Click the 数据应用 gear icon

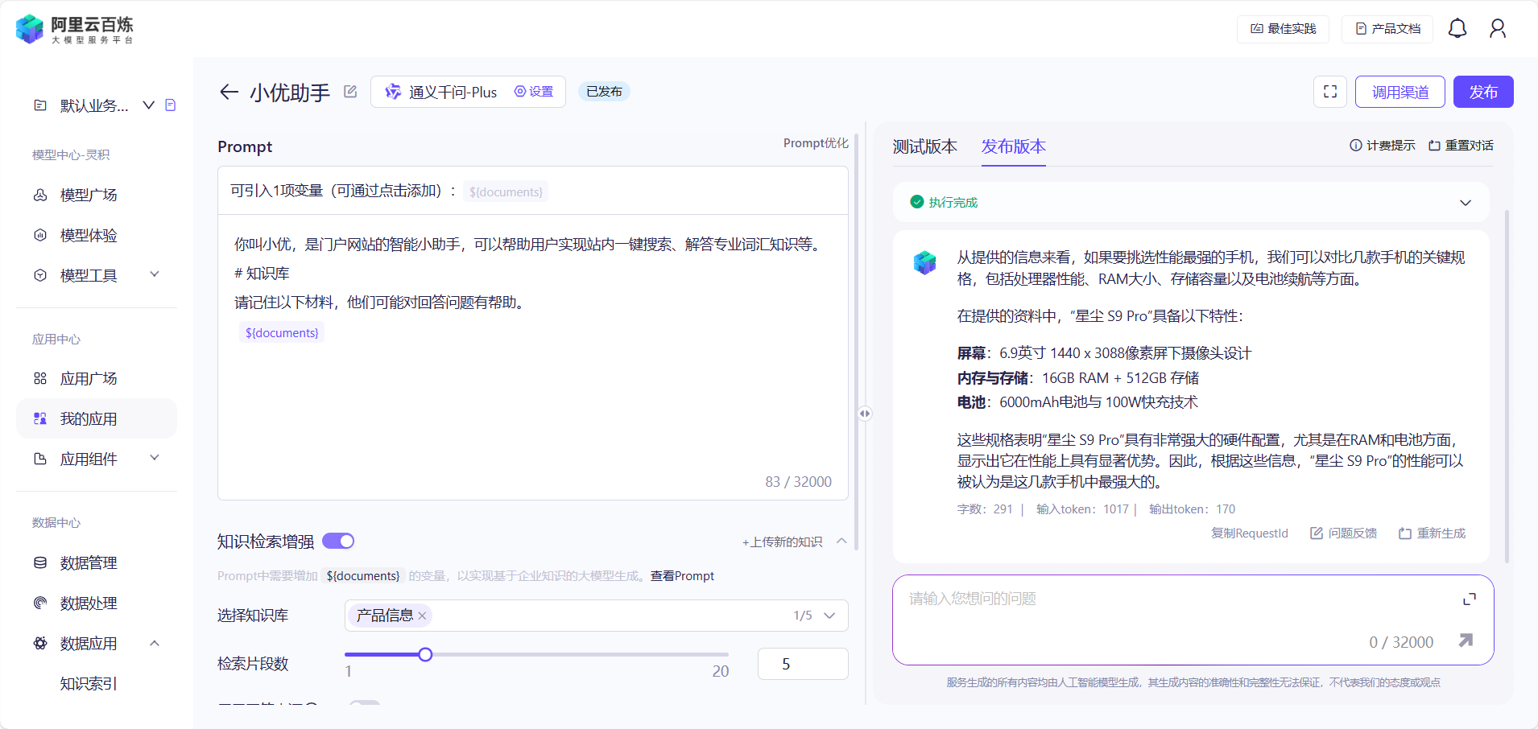tap(40, 643)
